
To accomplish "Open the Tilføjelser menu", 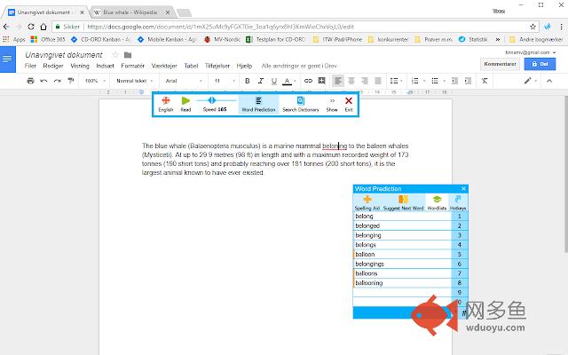I will 217,66.
